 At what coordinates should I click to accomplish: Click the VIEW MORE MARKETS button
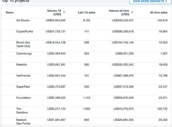point(150,2)
